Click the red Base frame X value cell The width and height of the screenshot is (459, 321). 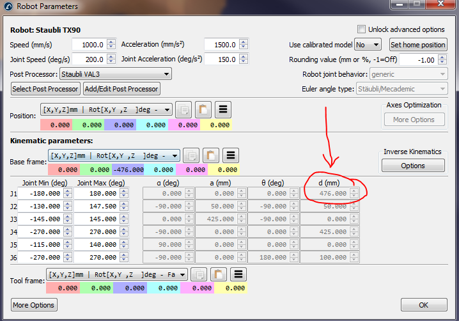(x=64, y=169)
